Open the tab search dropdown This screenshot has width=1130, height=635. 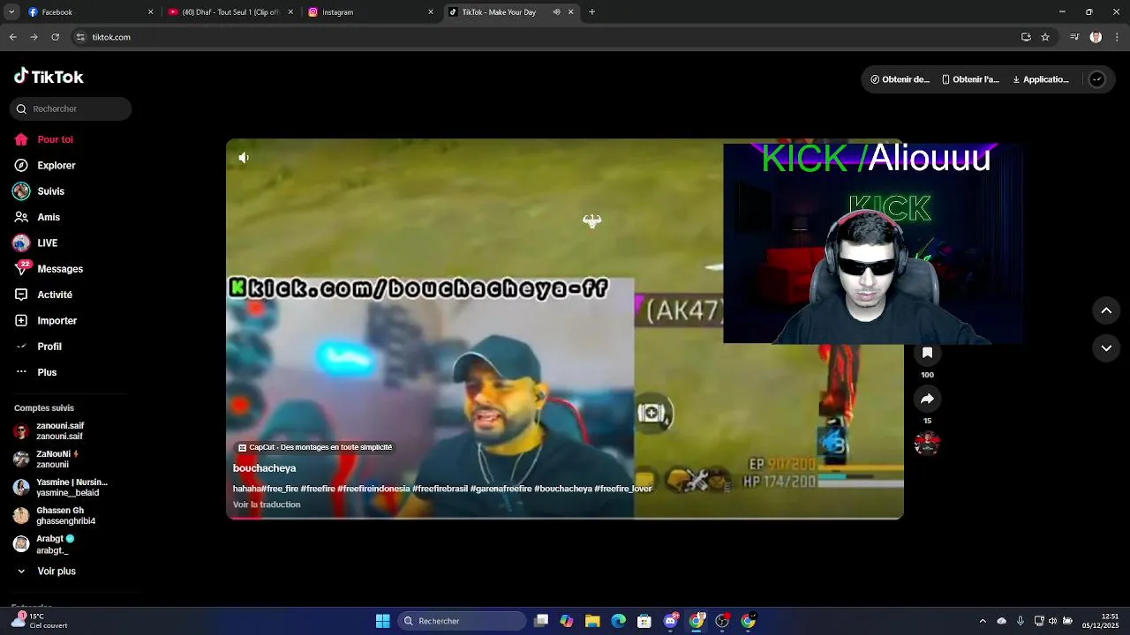11,12
